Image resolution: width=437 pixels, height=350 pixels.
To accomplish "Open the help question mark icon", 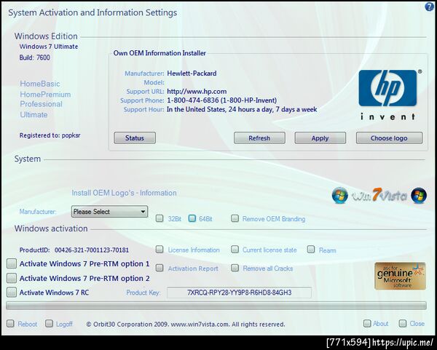I will point(429,7).
